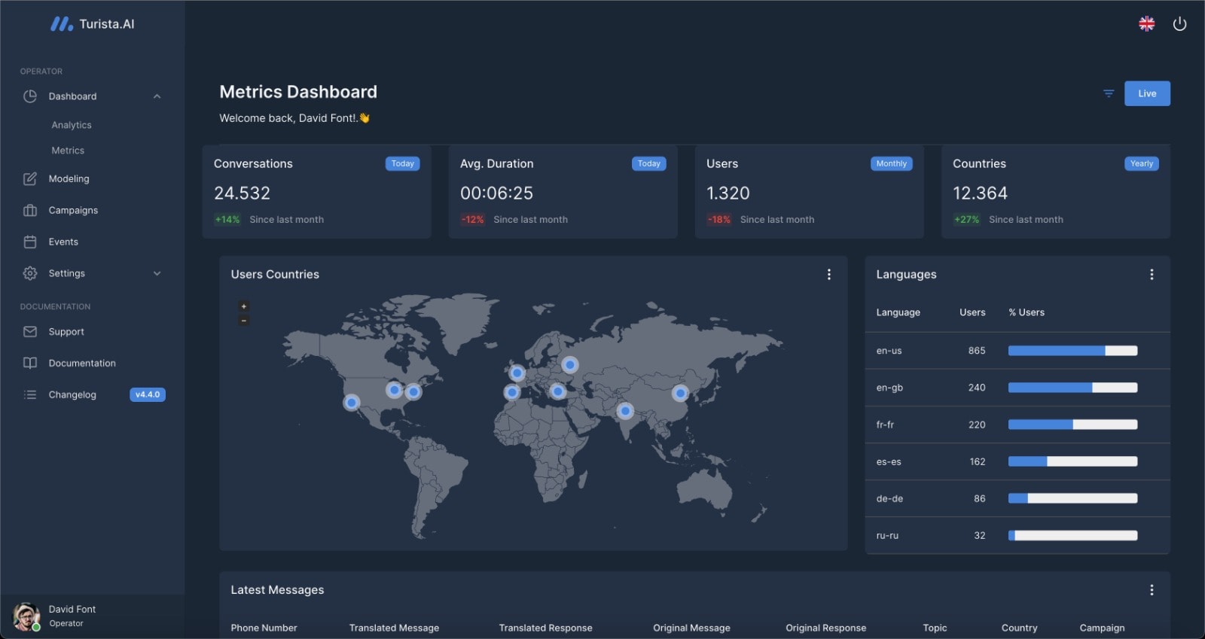Open the Users Countries options menu
The width and height of the screenshot is (1205, 639).
829,275
